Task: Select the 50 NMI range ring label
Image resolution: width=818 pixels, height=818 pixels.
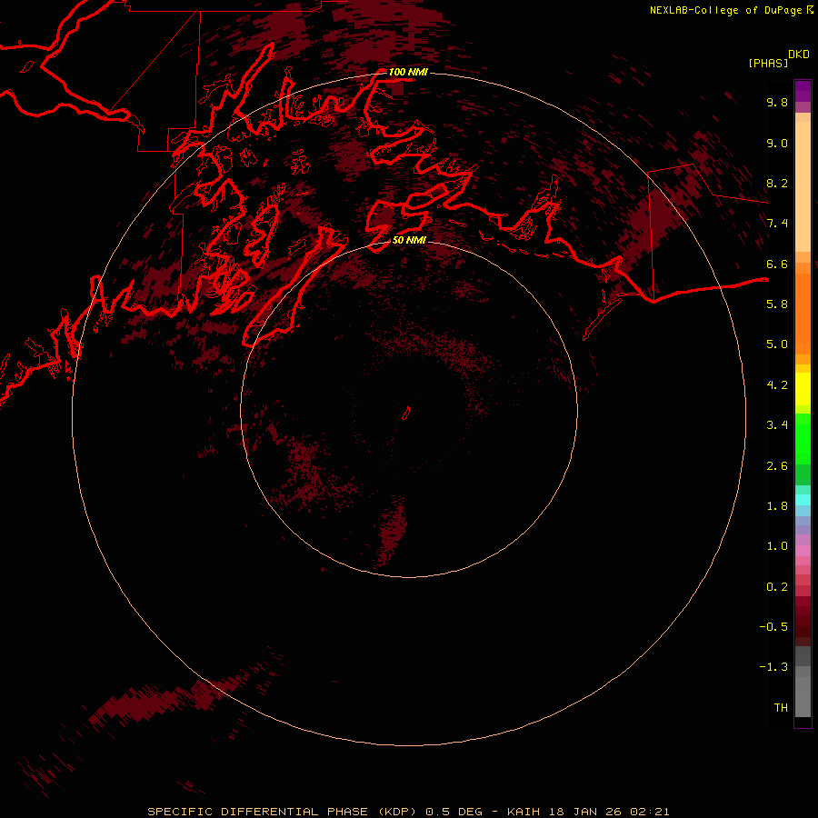Action: click(x=409, y=240)
